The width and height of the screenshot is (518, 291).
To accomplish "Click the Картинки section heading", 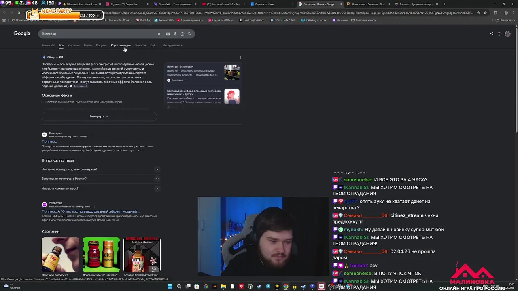I will coord(51,232).
